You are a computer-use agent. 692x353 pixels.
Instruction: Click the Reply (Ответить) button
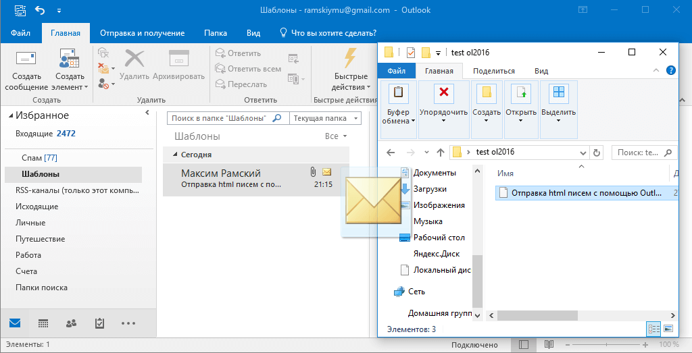[238, 53]
